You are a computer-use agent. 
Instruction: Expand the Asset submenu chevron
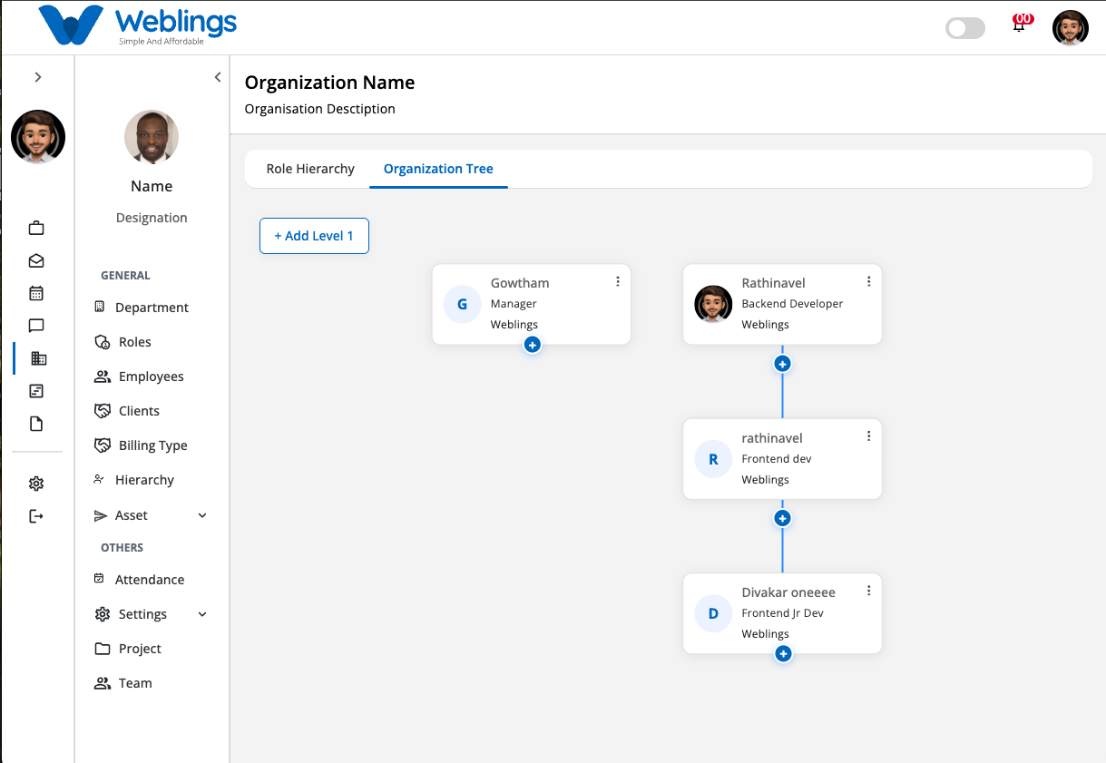(202, 515)
